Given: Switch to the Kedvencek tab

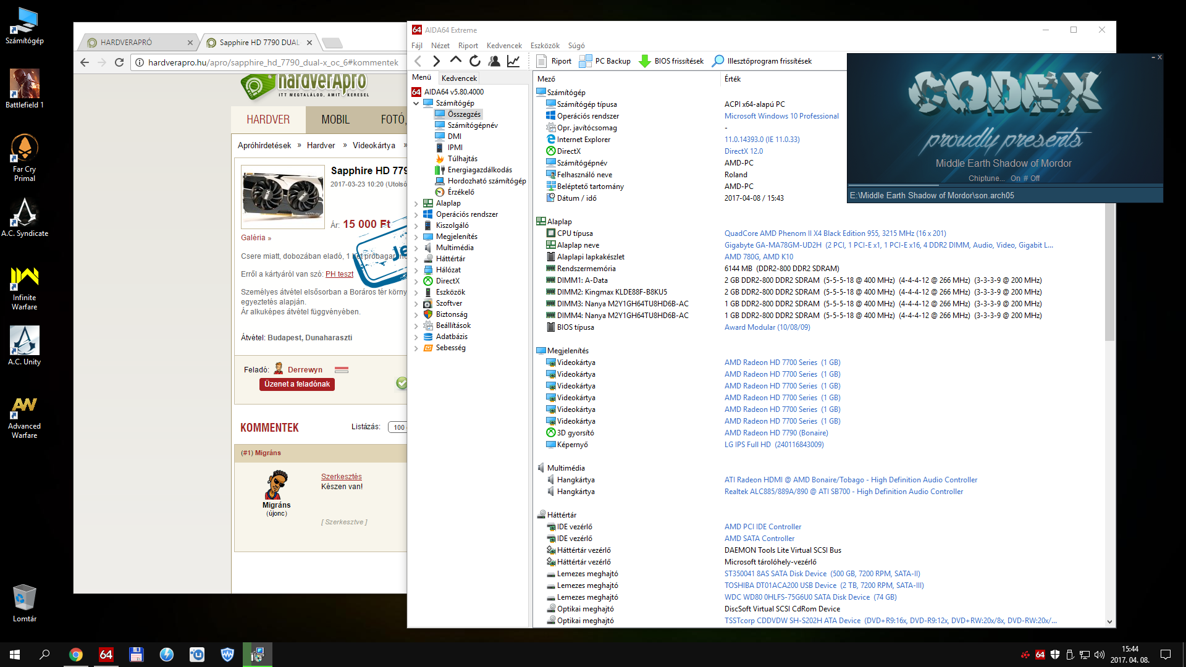Looking at the screenshot, I should (x=459, y=78).
